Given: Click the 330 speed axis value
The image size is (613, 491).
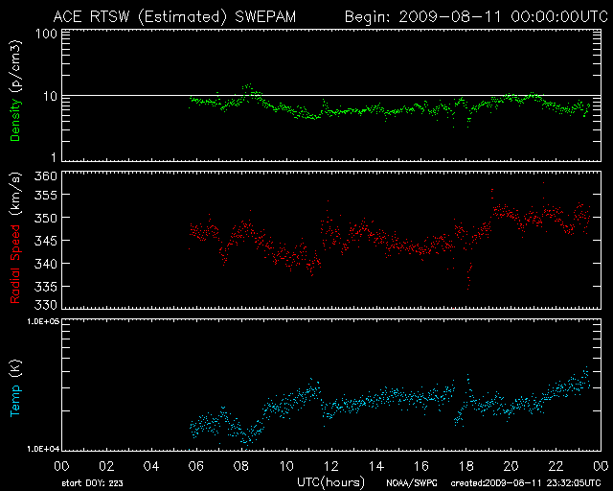Looking at the screenshot, I should click(x=45, y=304).
